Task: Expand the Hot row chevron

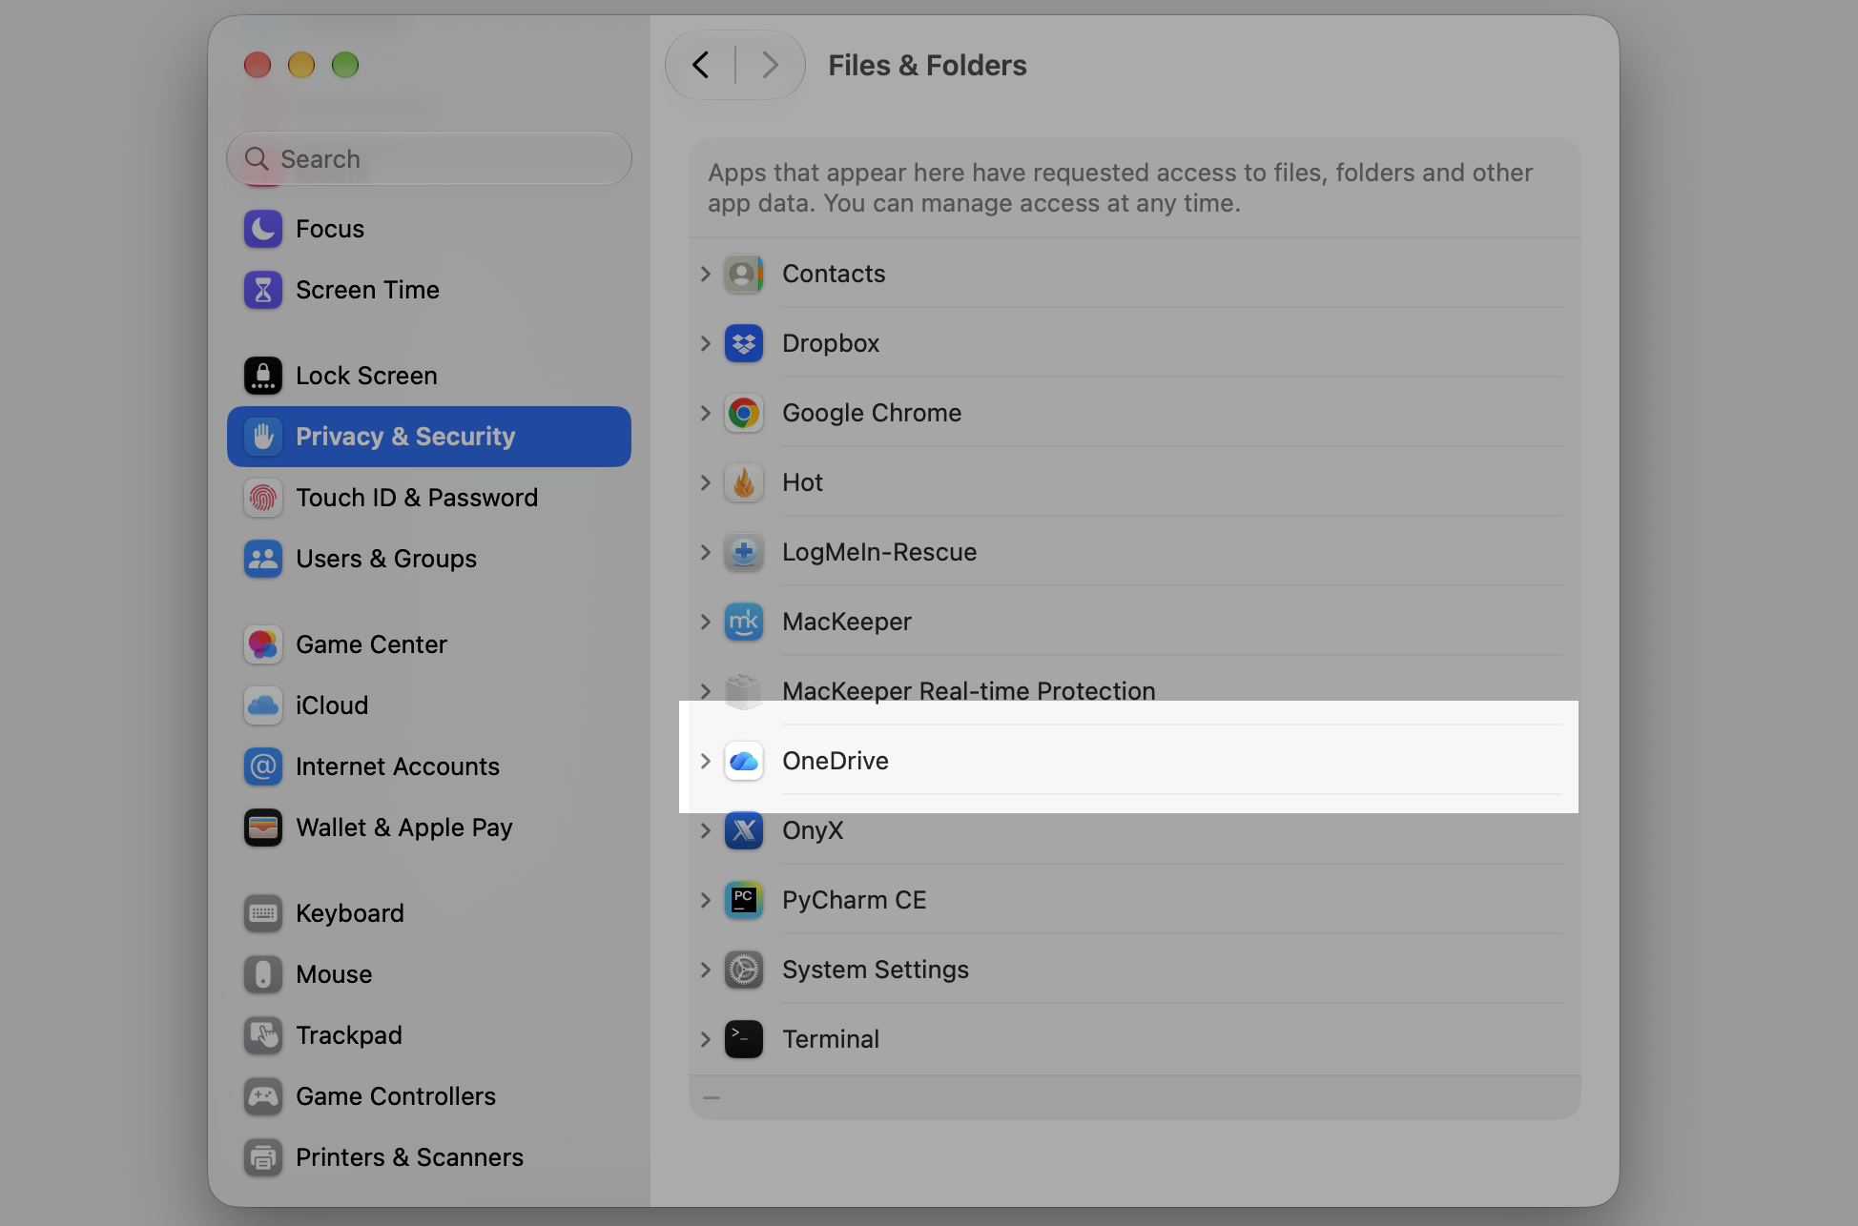Action: coord(706,482)
